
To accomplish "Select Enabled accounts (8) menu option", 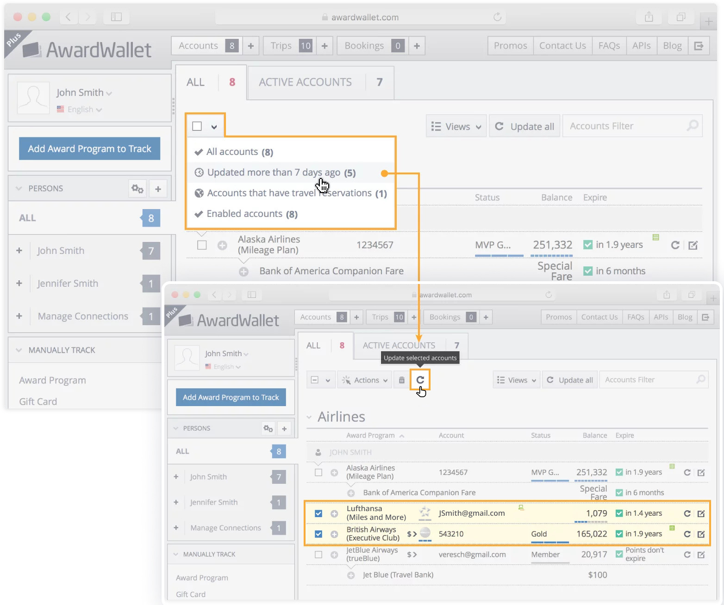I will pyautogui.click(x=291, y=214).
